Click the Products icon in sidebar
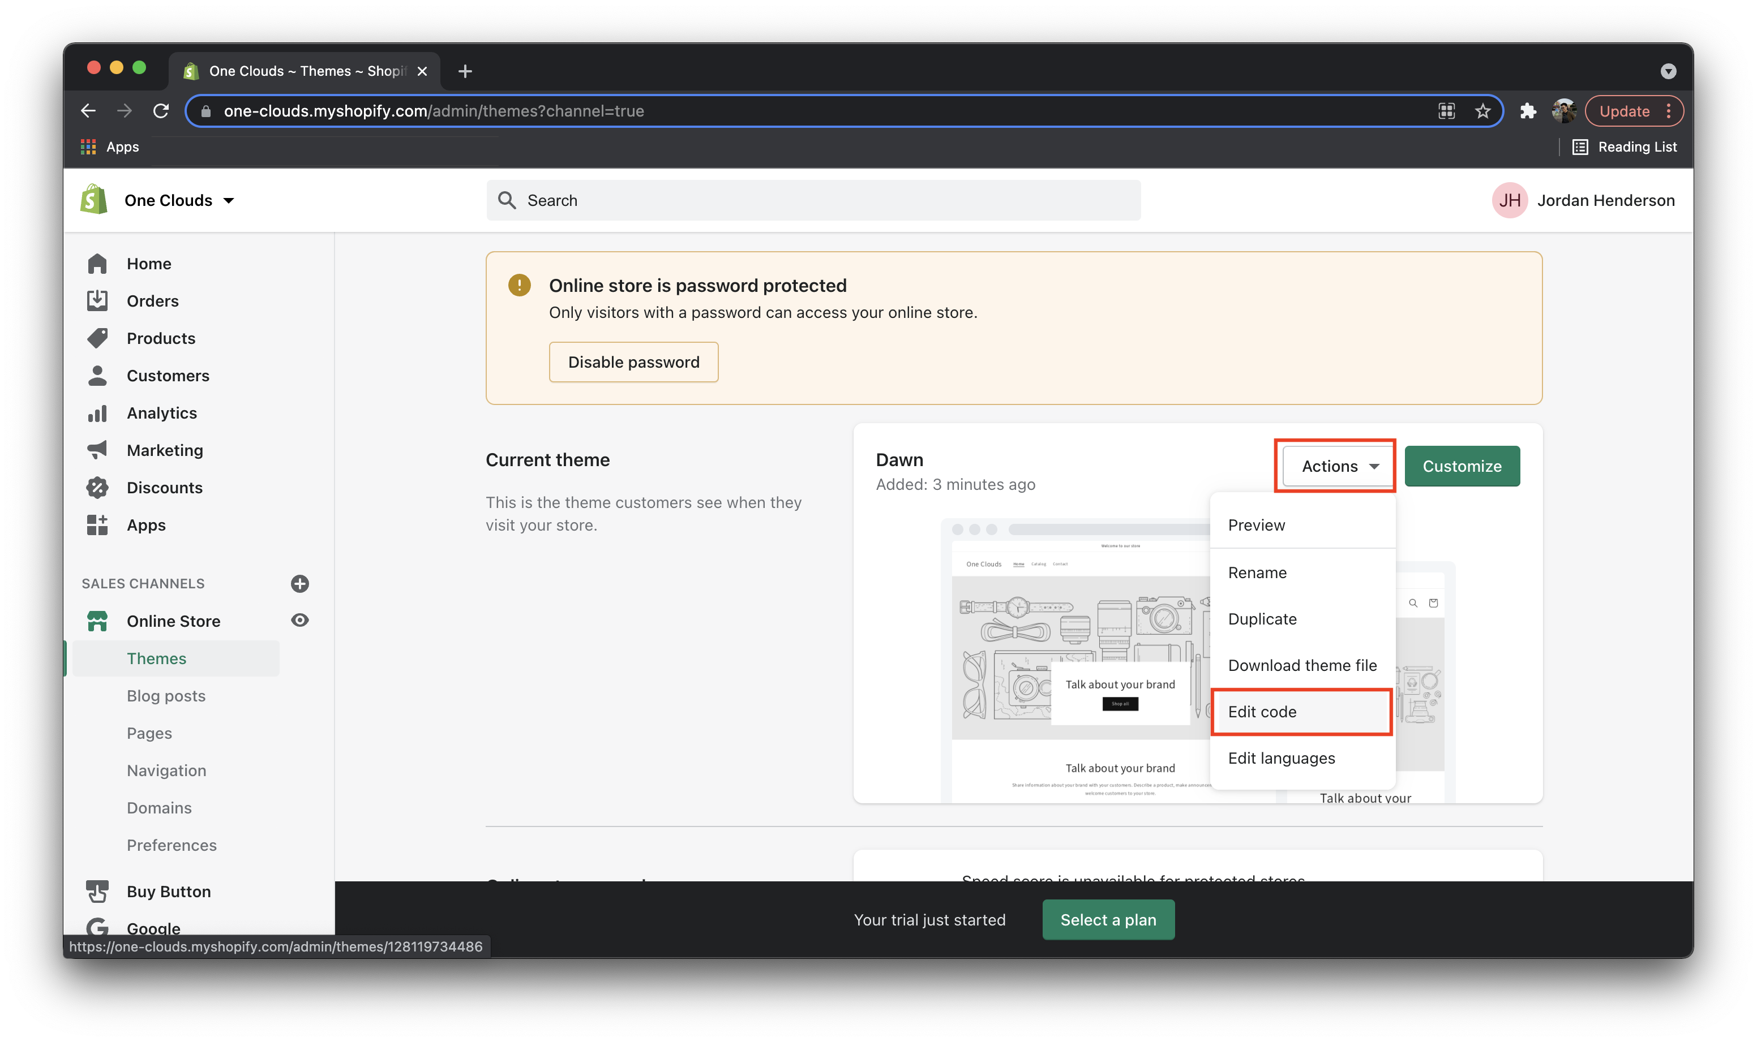Viewport: 1757px width, 1042px height. (98, 337)
